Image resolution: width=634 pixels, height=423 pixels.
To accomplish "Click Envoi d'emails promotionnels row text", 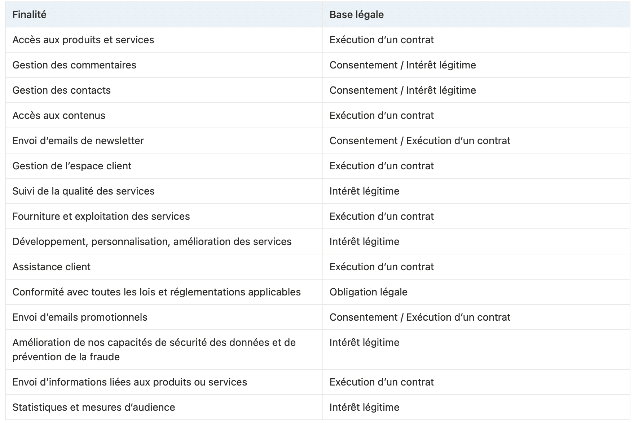I will point(80,317).
